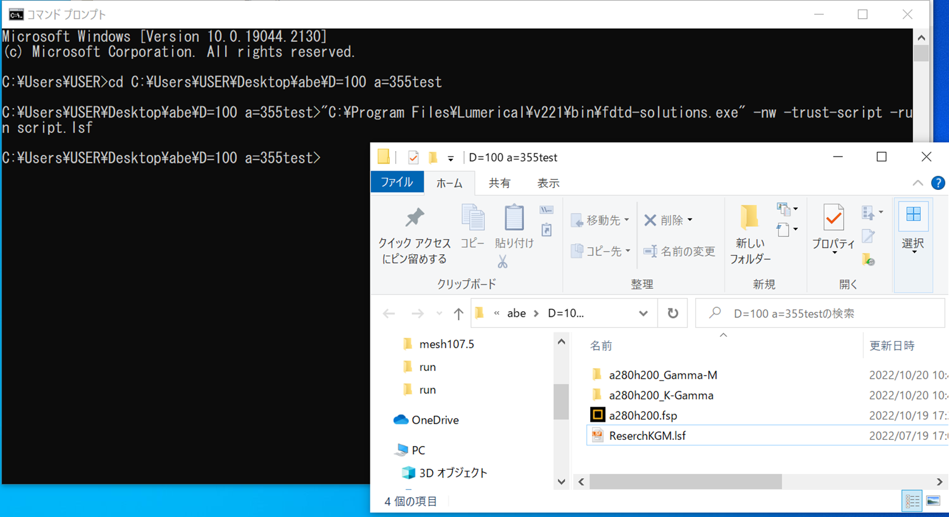The width and height of the screenshot is (949, 517).
Task: Go back in Explorer navigation
Action: [x=389, y=313]
